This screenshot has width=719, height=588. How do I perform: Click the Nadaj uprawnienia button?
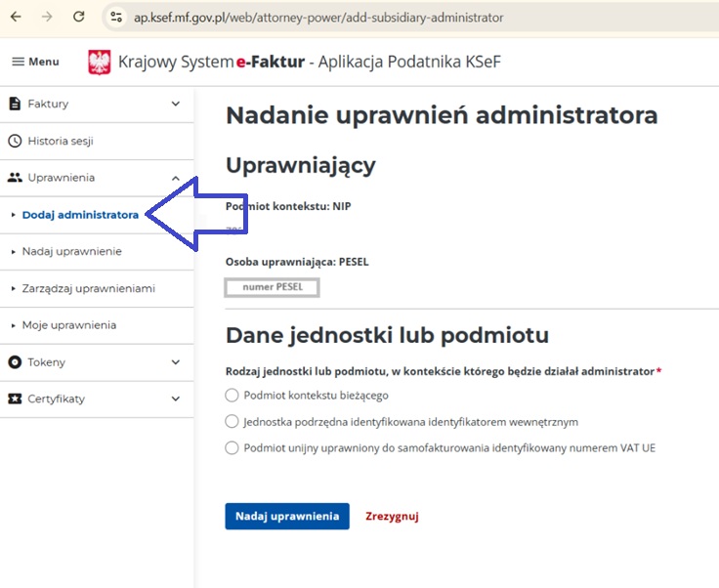point(287,516)
